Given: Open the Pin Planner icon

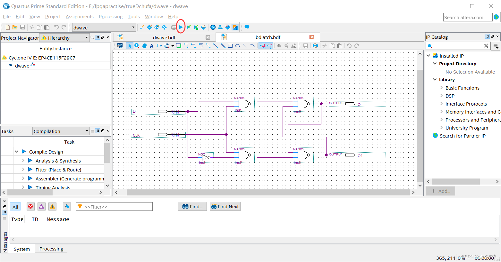Looking at the screenshot, I should (x=157, y=27).
